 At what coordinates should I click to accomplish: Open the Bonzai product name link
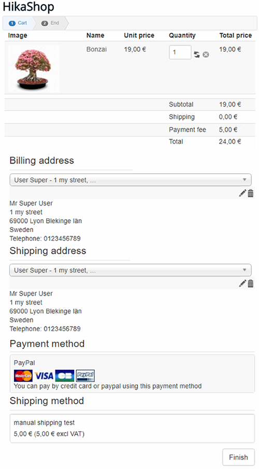(x=96, y=49)
